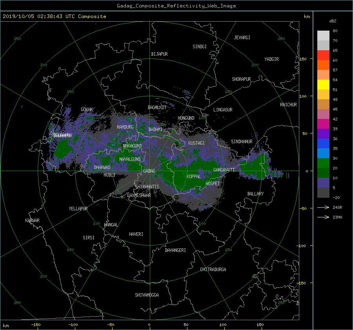The width and height of the screenshot is (353, 330).
Task: Click the SINDHANUR city label
Action: pyautogui.click(x=242, y=142)
